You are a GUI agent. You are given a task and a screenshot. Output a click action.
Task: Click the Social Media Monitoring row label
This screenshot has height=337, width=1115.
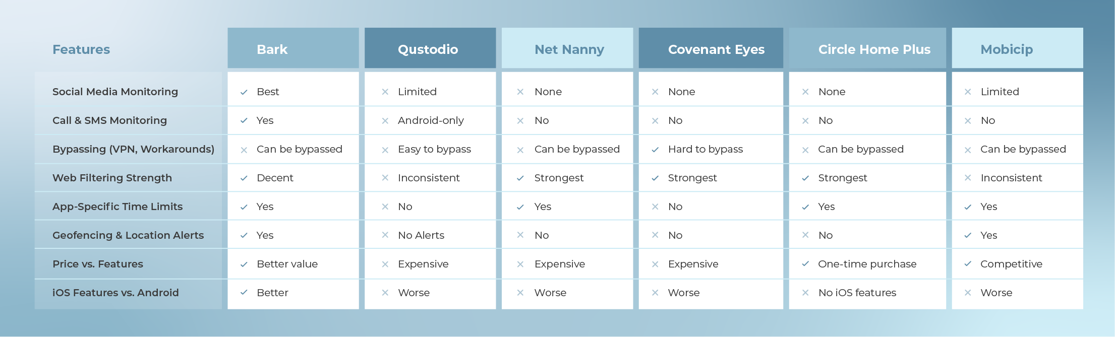tap(115, 92)
